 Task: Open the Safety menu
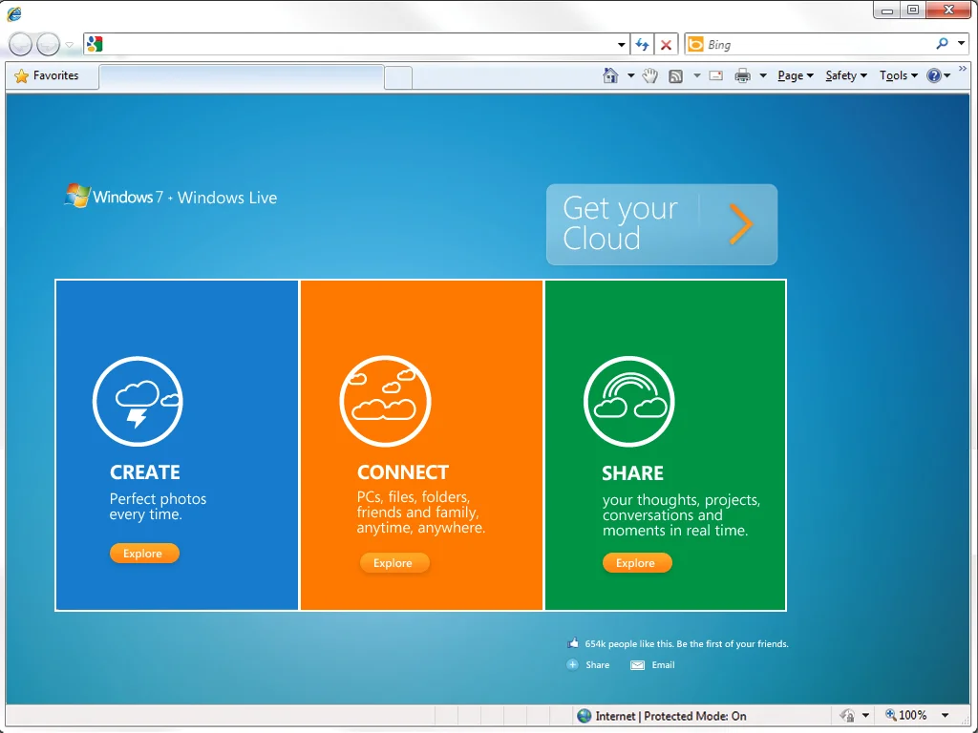tap(846, 75)
